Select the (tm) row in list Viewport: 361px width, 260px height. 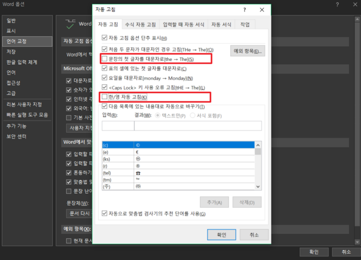click(x=178, y=179)
